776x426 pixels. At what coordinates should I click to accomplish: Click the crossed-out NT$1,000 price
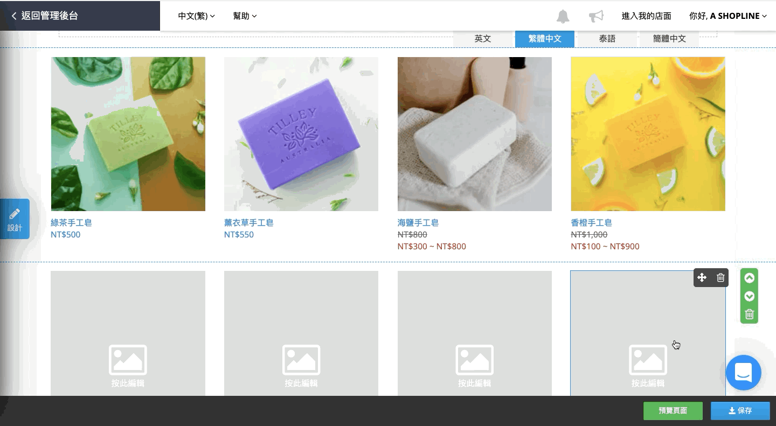(589, 235)
